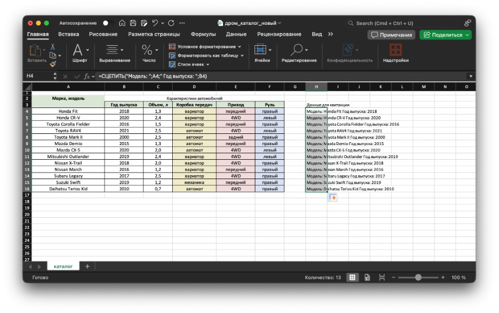
Task: Open the Undo history dropdown arrow
Action: pos(163,23)
